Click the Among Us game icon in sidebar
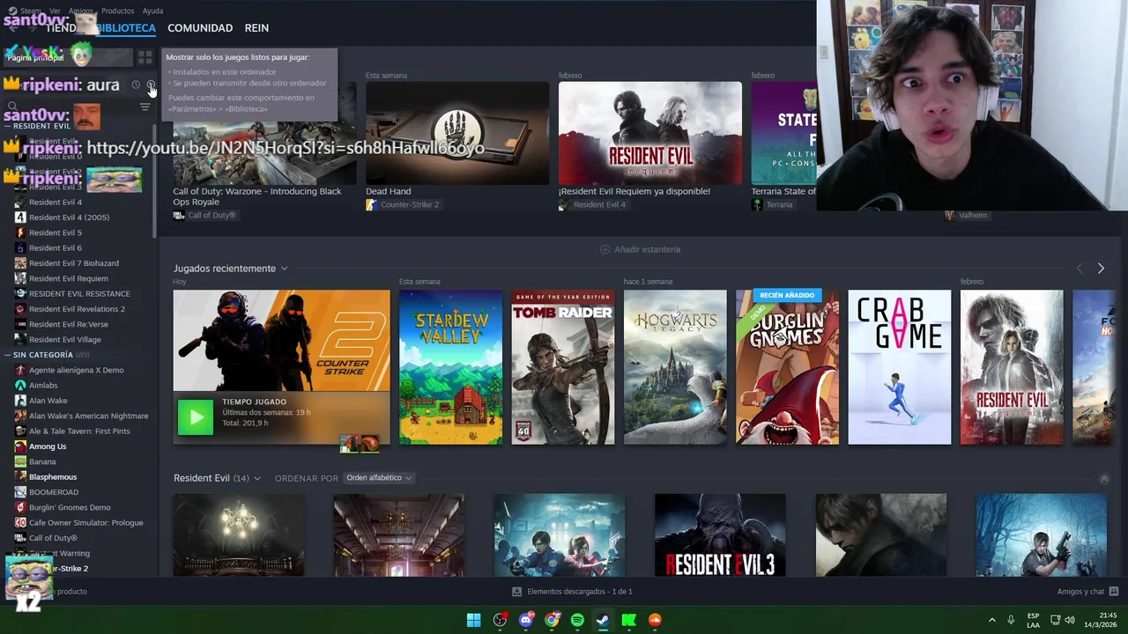The image size is (1128, 634). [20, 446]
